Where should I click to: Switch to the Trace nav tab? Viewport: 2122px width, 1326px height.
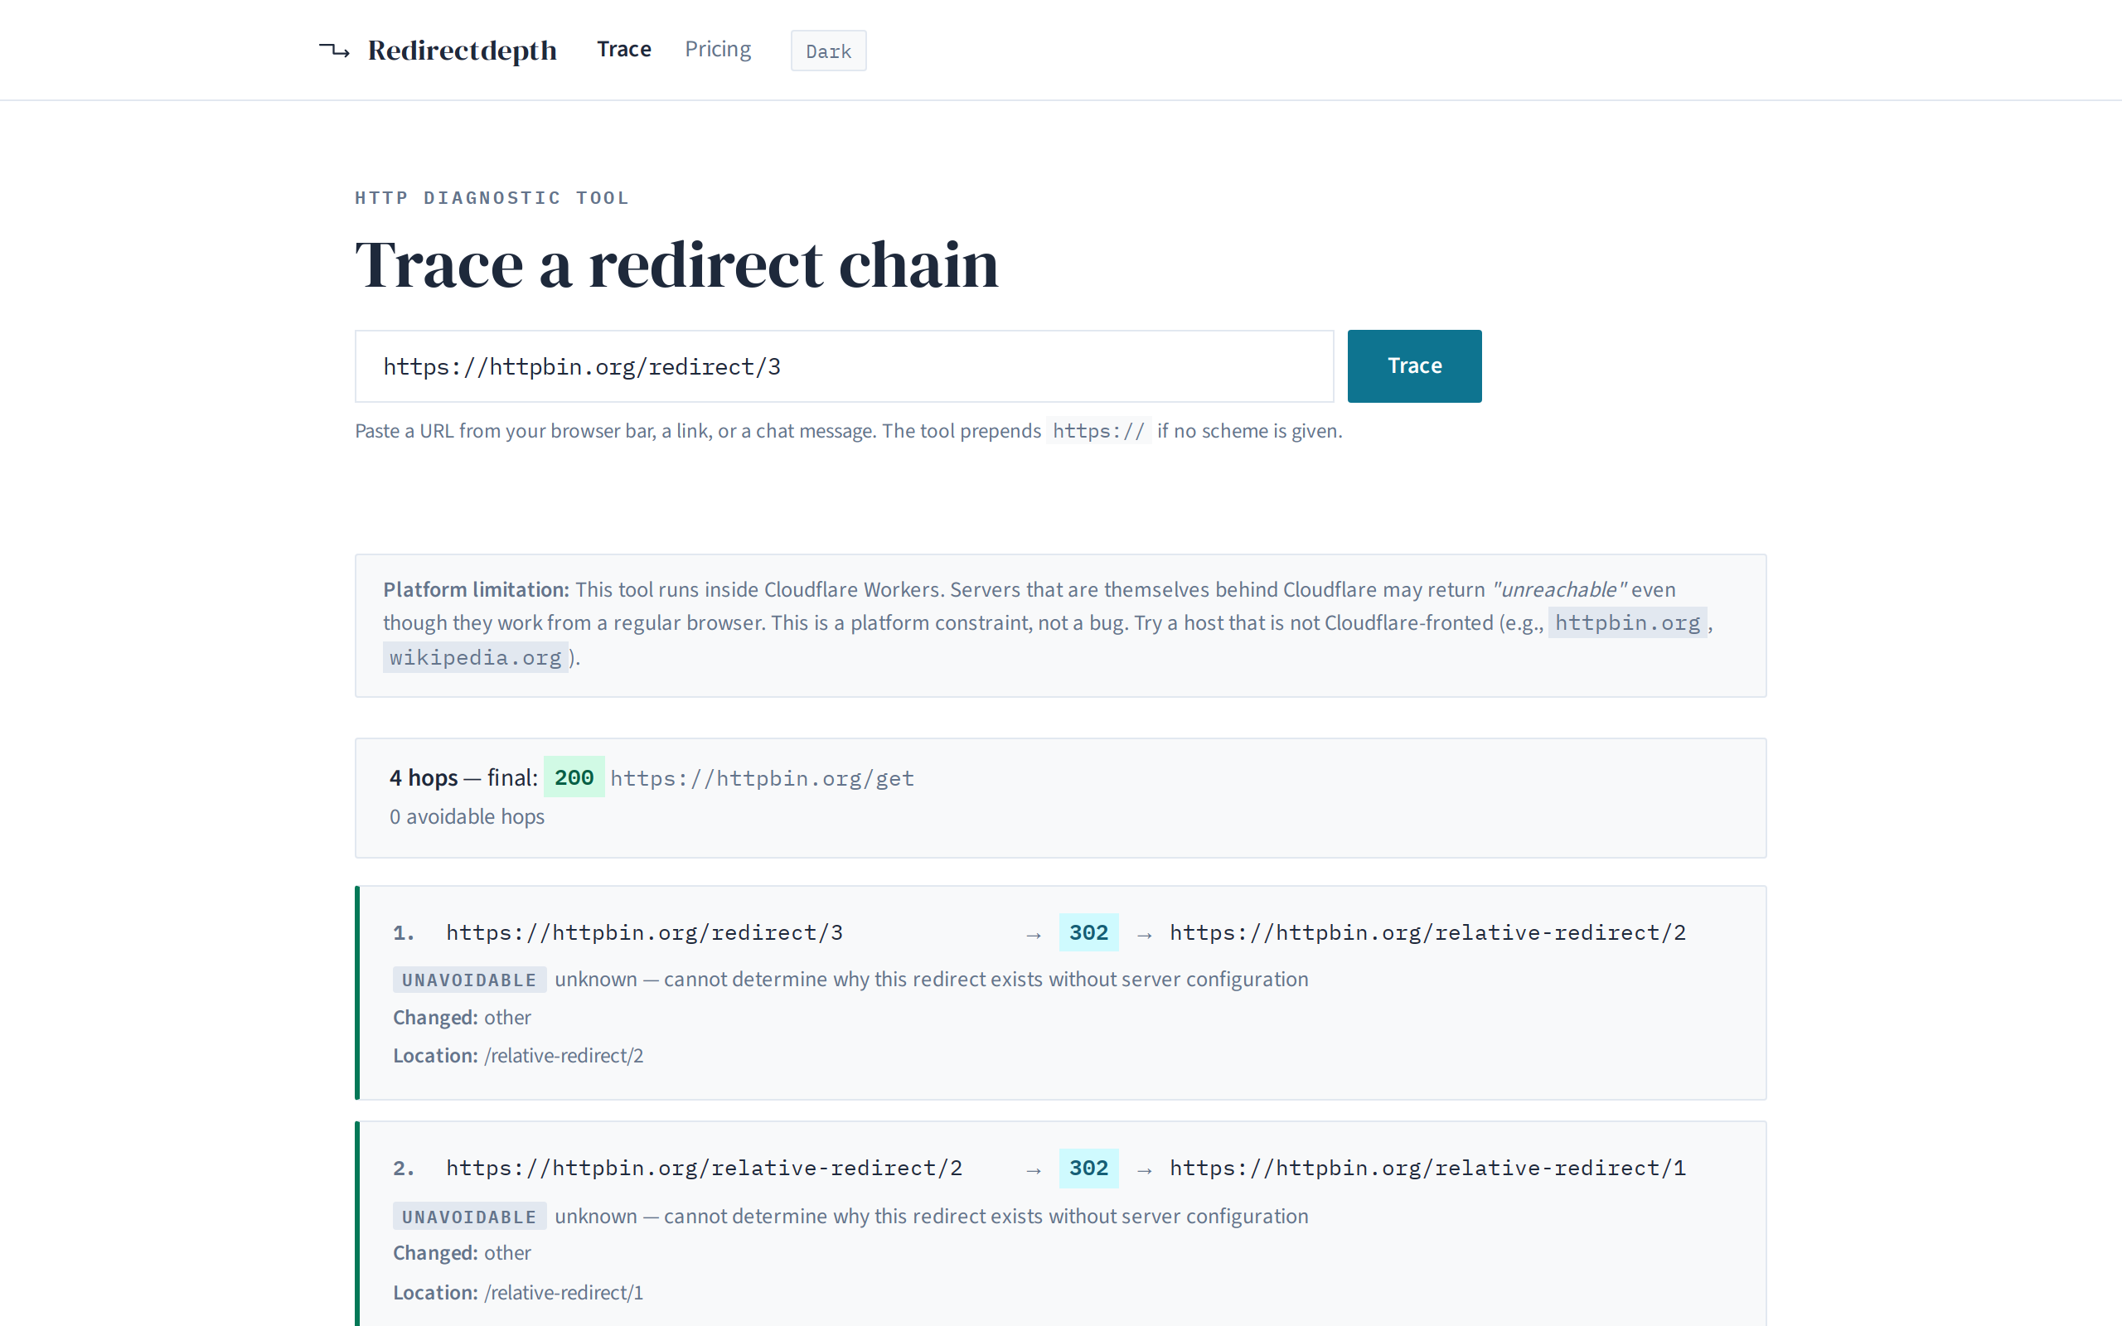(623, 49)
